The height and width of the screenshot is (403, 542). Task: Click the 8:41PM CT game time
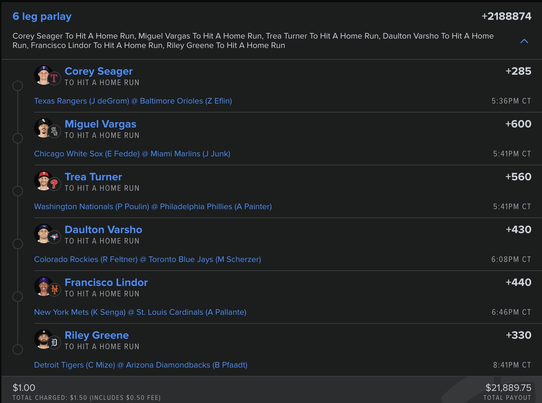tap(511, 366)
